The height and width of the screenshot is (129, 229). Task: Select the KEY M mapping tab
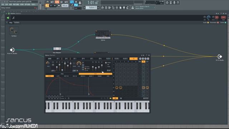coord(66,76)
